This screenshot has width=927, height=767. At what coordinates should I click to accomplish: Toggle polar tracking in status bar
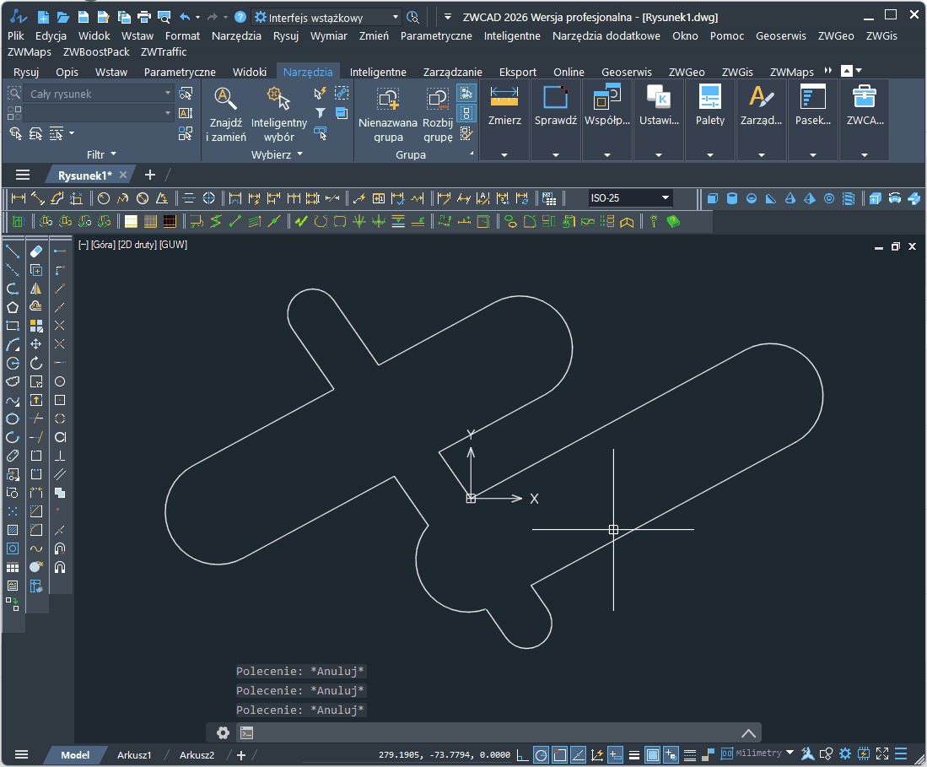(x=541, y=754)
